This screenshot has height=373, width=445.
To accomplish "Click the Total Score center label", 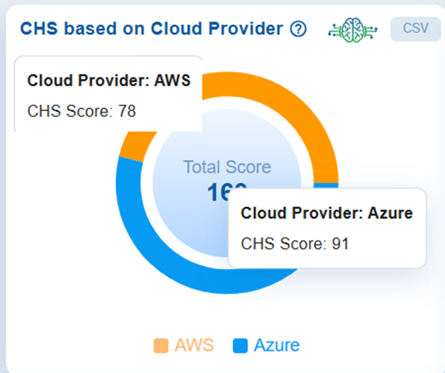I will click(x=227, y=167).
